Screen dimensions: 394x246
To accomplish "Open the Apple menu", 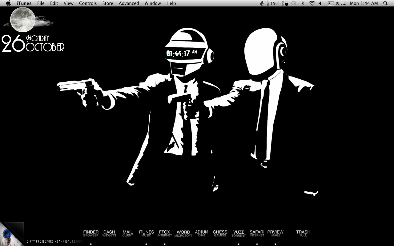I will point(8,3).
